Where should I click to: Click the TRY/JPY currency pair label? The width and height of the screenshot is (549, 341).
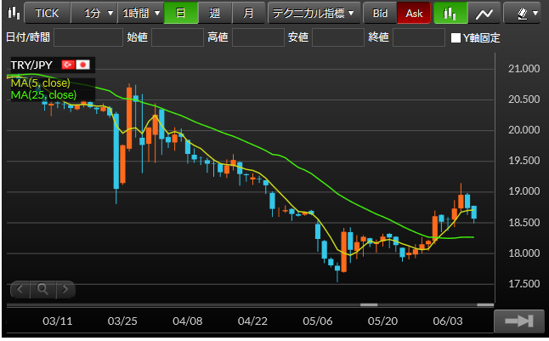pyautogui.click(x=31, y=65)
